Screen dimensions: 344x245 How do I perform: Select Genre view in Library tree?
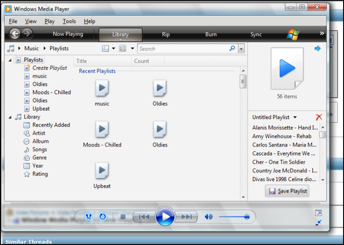[39, 158]
